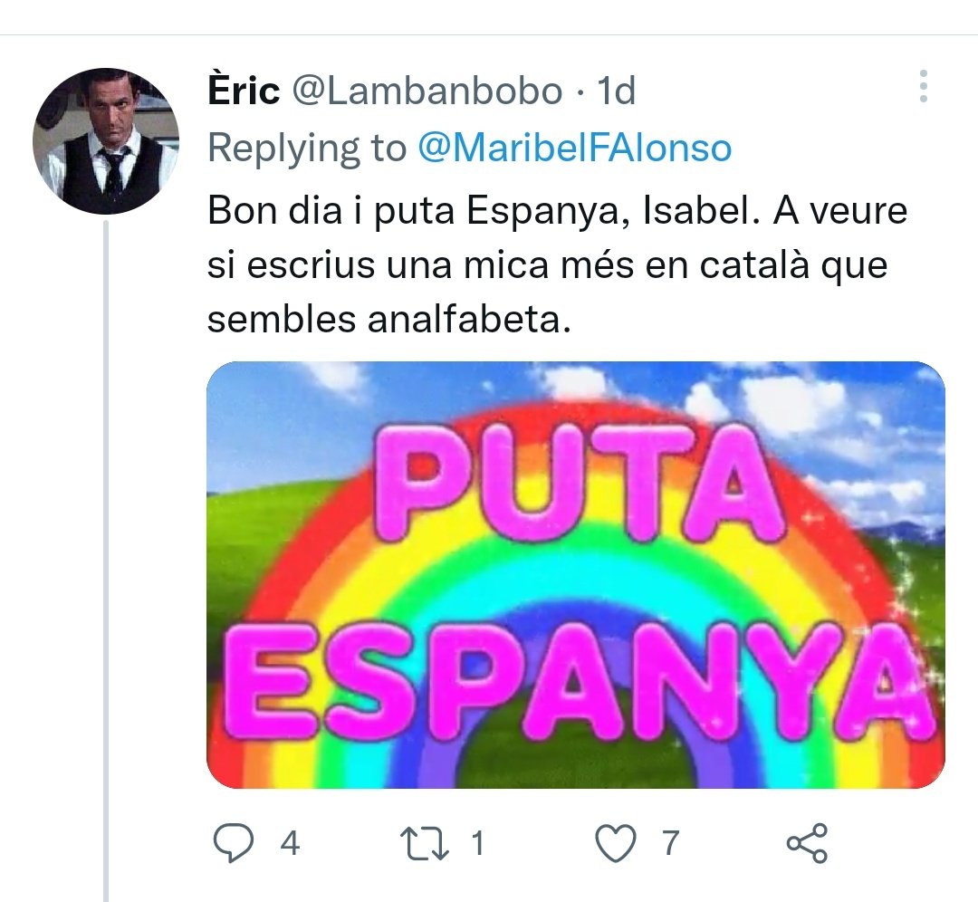Click the pink PUTA text in image

(577, 482)
